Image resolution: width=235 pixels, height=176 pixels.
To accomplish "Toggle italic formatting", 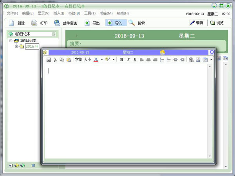I will (128, 60).
